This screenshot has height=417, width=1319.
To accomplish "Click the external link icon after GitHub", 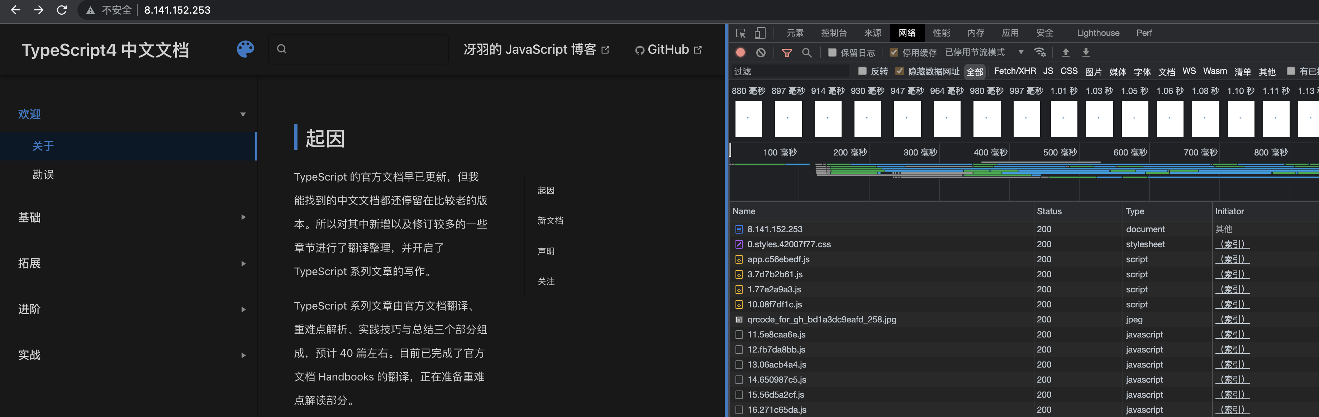I will pyautogui.click(x=698, y=50).
